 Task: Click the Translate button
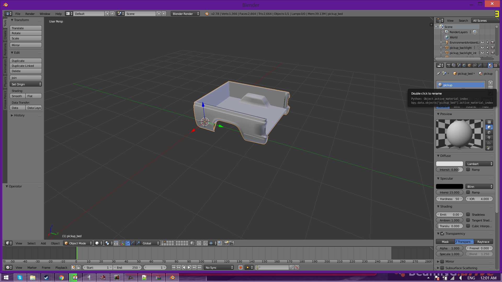[x=26, y=28]
